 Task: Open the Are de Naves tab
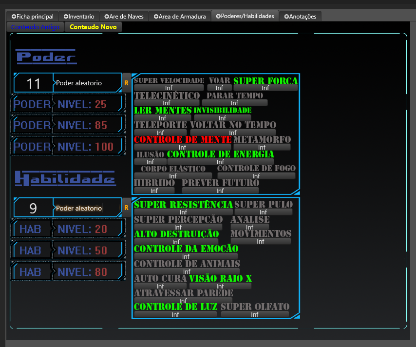pos(125,17)
